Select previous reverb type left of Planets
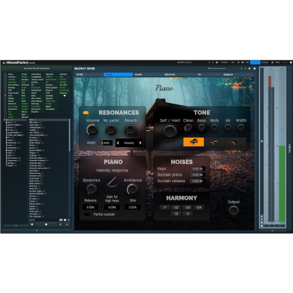The height and width of the screenshot is (293, 293). click(118, 143)
